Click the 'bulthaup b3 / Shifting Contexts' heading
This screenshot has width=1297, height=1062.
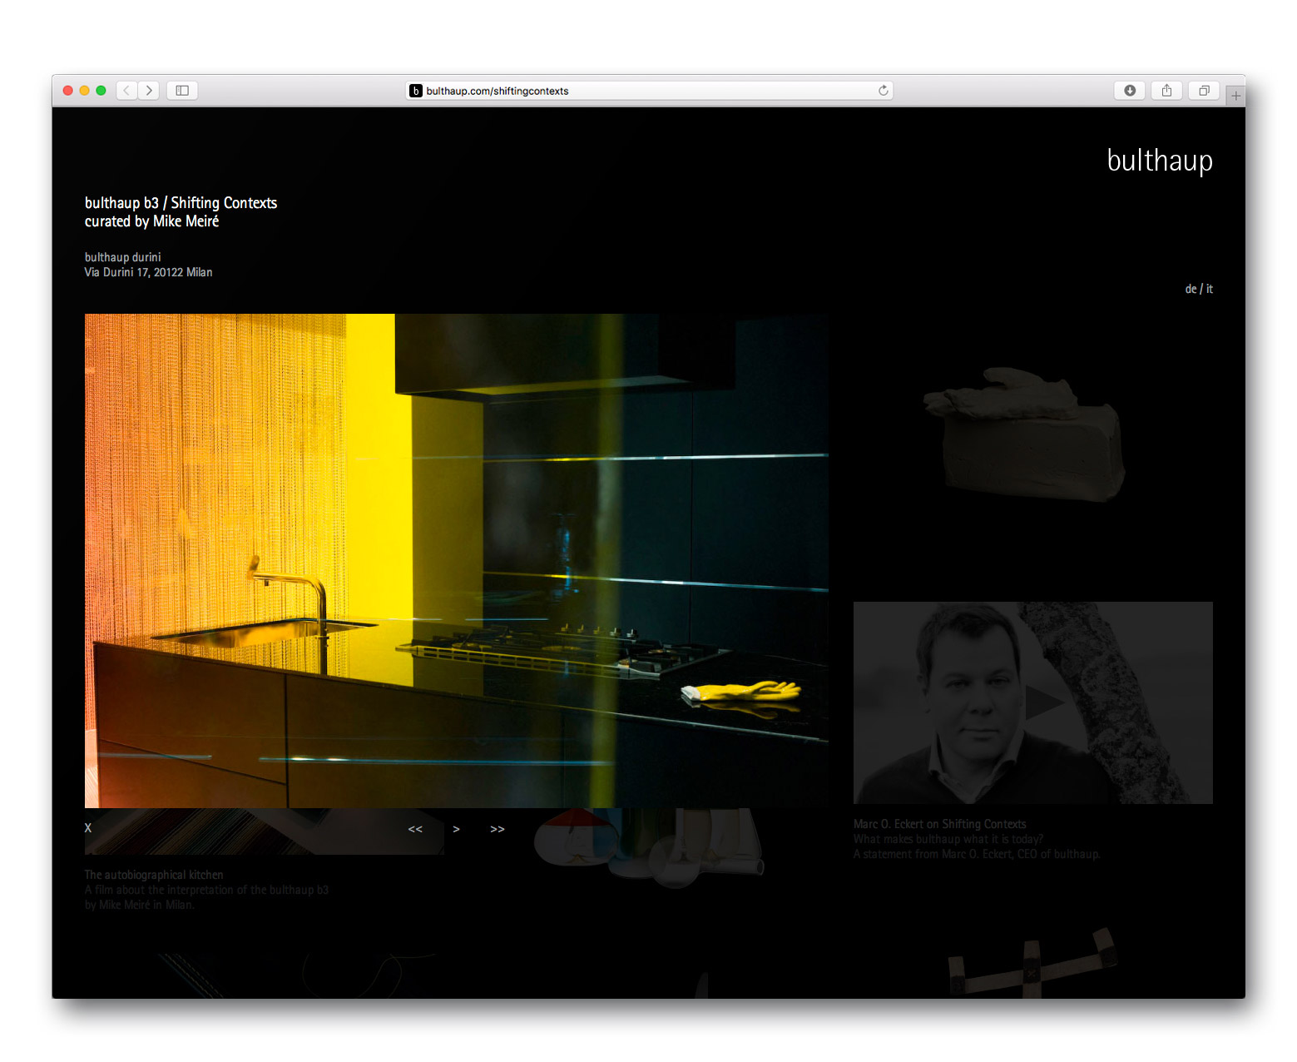(x=181, y=203)
